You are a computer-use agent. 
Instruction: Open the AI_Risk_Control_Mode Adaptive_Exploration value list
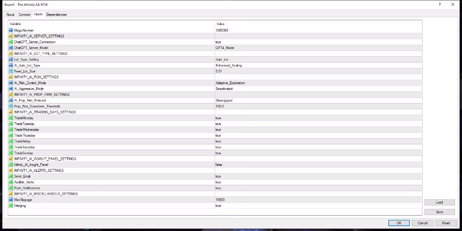click(x=318, y=83)
